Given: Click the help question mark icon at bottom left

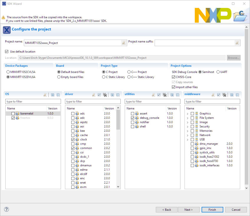Looking at the screenshot, I should [6, 209].
